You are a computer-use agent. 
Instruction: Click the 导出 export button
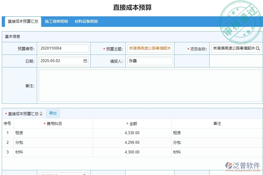point(53,113)
